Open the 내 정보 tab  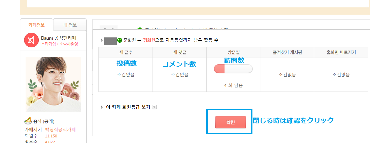pyautogui.click(x=70, y=25)
